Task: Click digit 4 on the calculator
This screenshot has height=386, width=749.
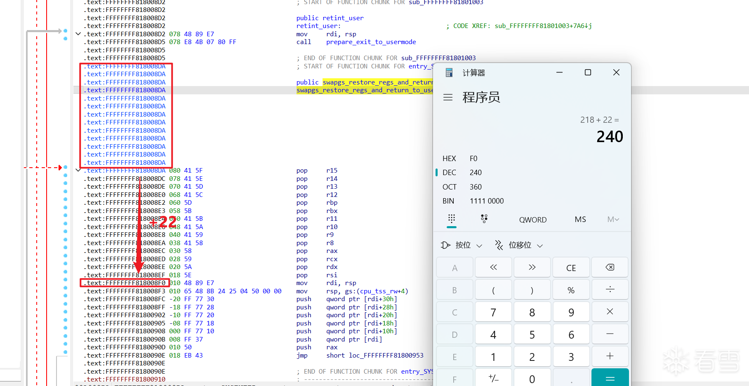Action: (x=493, y=334)
